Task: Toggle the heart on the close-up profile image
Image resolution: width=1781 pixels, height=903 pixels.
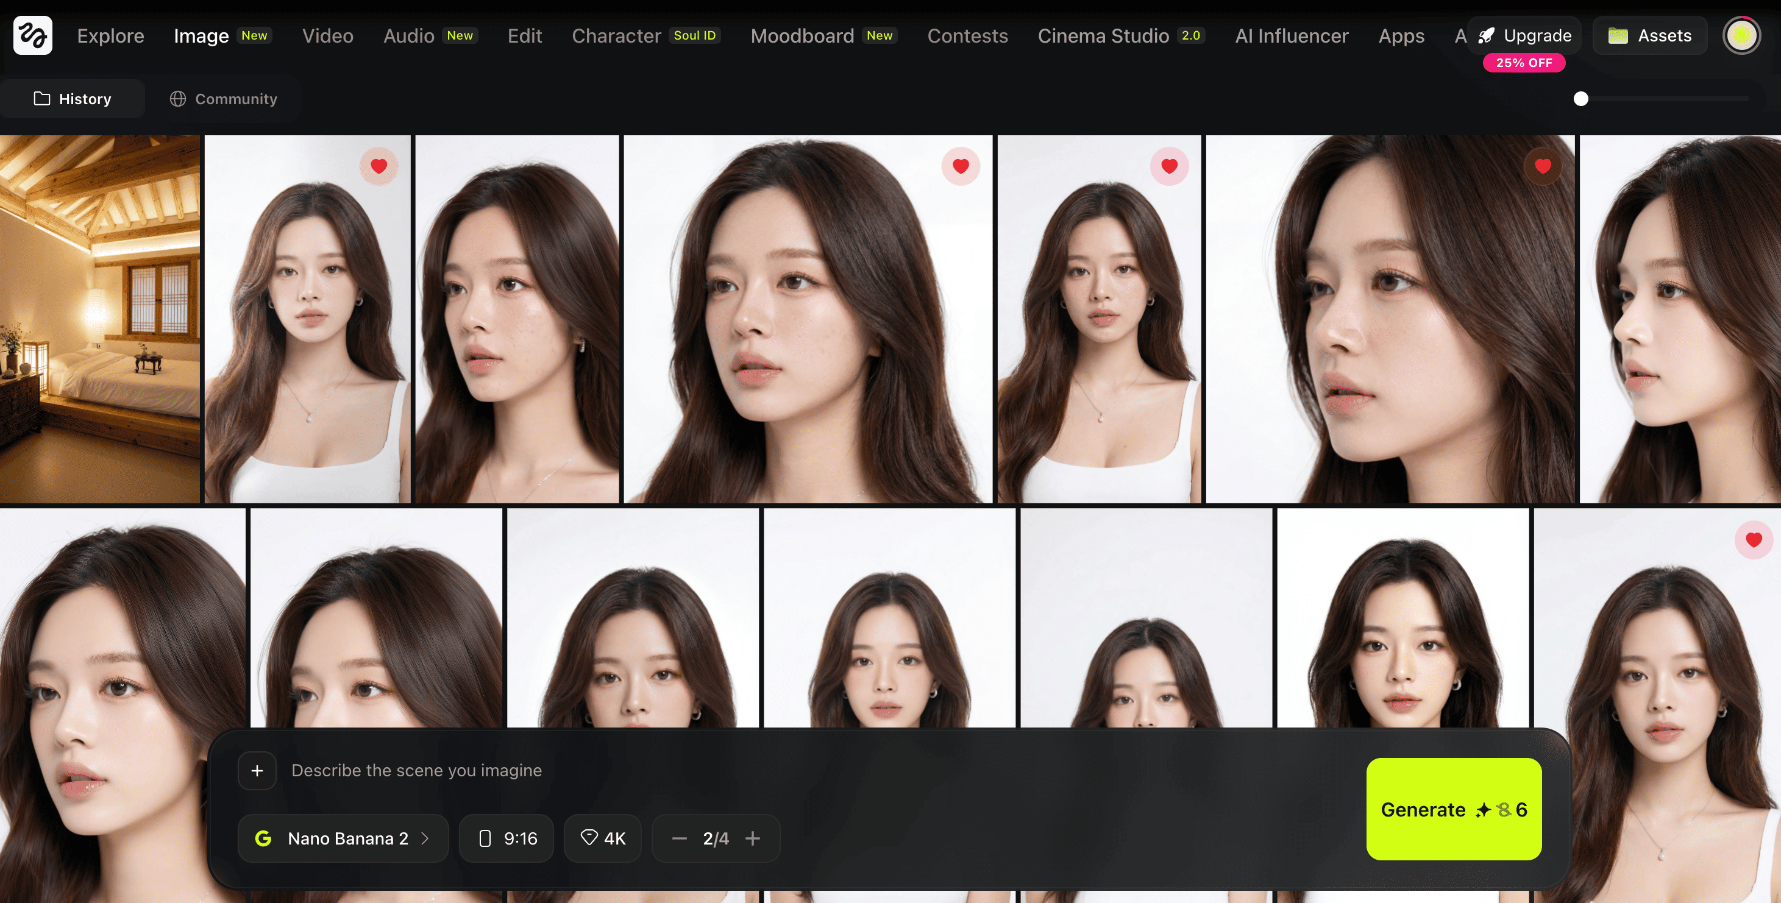Action: (x=1543, y=166)
